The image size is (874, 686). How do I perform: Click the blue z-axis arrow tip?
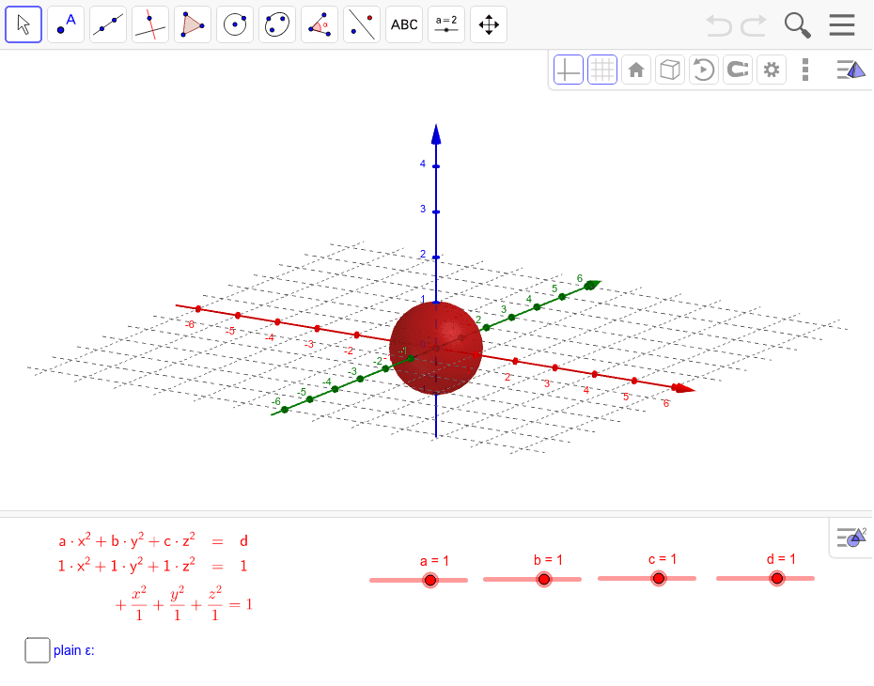[436, 135]
